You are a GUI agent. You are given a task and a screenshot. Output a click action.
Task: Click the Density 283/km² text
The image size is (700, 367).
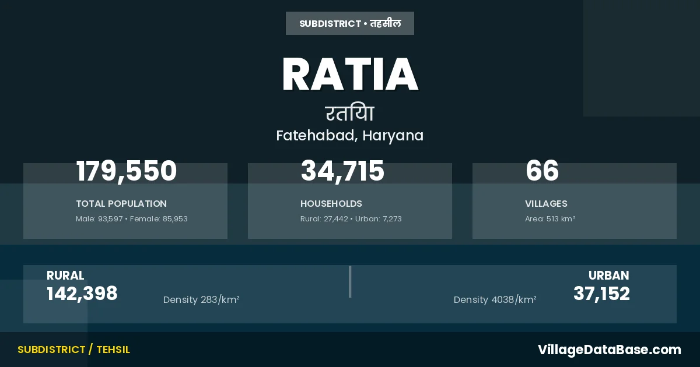(201, 300)
